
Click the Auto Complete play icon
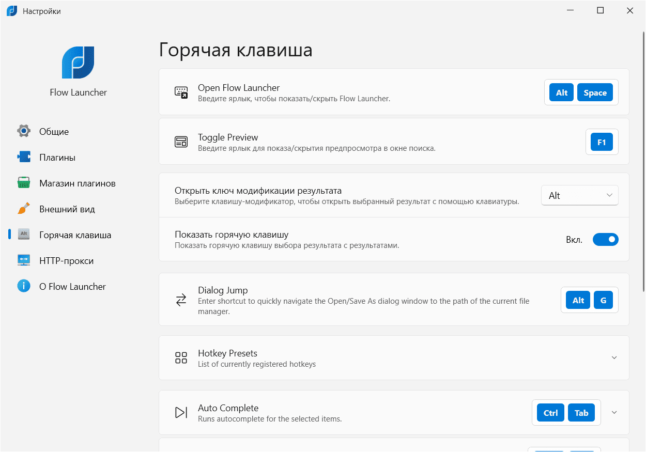(181, 412)
